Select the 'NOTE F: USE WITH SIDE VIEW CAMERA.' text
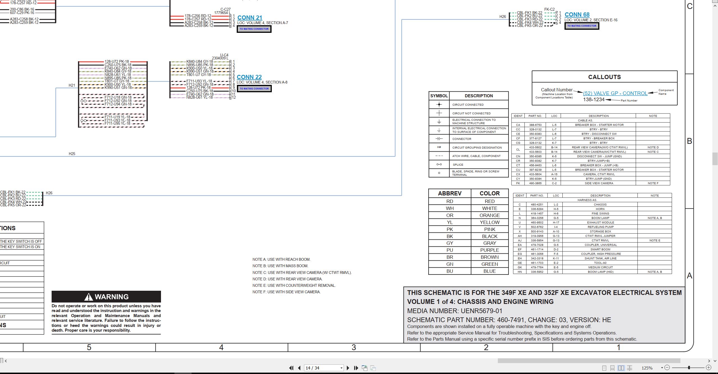Screen dimensions: 718x374 pyautogui.click(x=286, y=292)
